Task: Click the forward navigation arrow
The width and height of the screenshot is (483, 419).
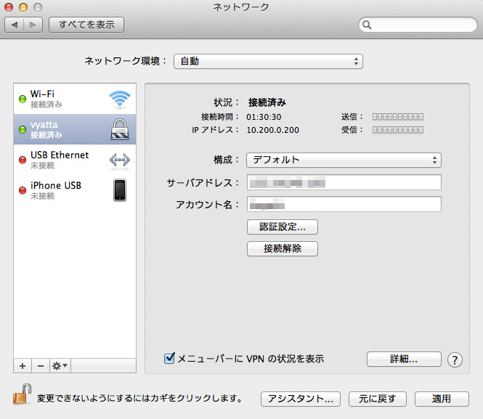Action: pos(33,25)
